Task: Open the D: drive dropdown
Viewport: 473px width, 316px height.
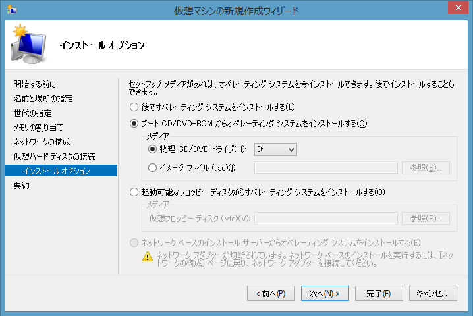Action: (x=275, y=149)
